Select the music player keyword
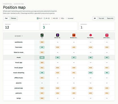The image size is (118, 104). (x=19, y=68)
